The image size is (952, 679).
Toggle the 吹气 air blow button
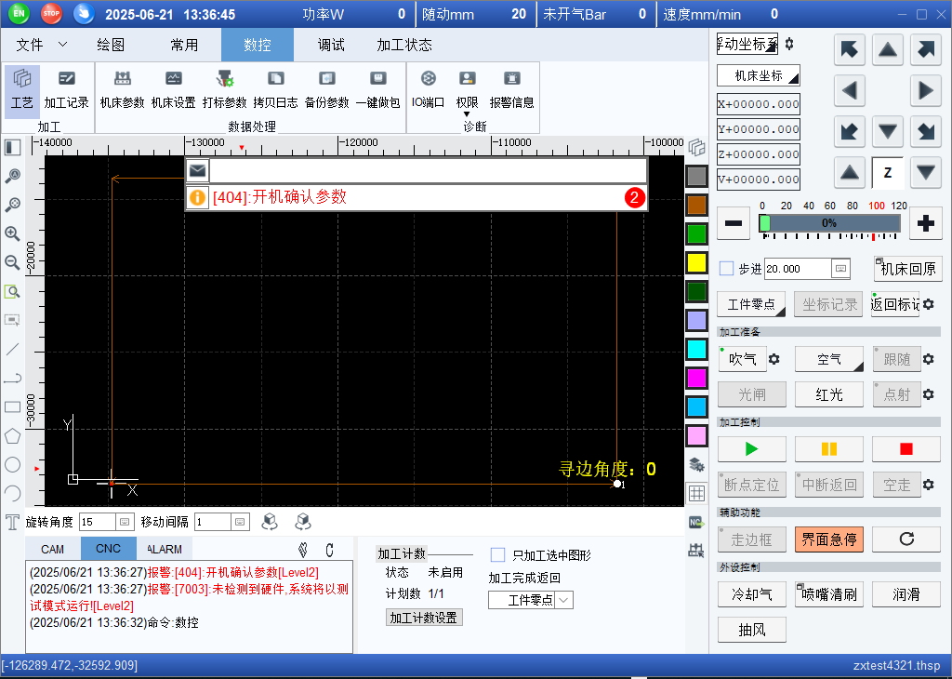click(742, 359)
